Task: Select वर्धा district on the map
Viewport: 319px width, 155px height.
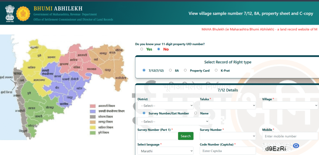Action: click(96, 59)
